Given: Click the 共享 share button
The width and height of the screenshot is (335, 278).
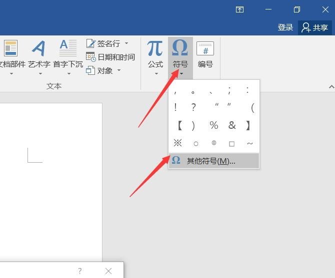Looking at the screenshot, I should click(315, 27).
